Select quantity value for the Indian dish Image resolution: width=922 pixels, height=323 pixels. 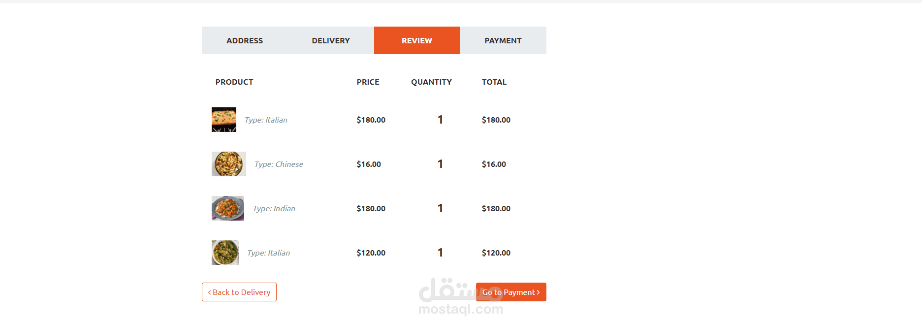point(440,208)
